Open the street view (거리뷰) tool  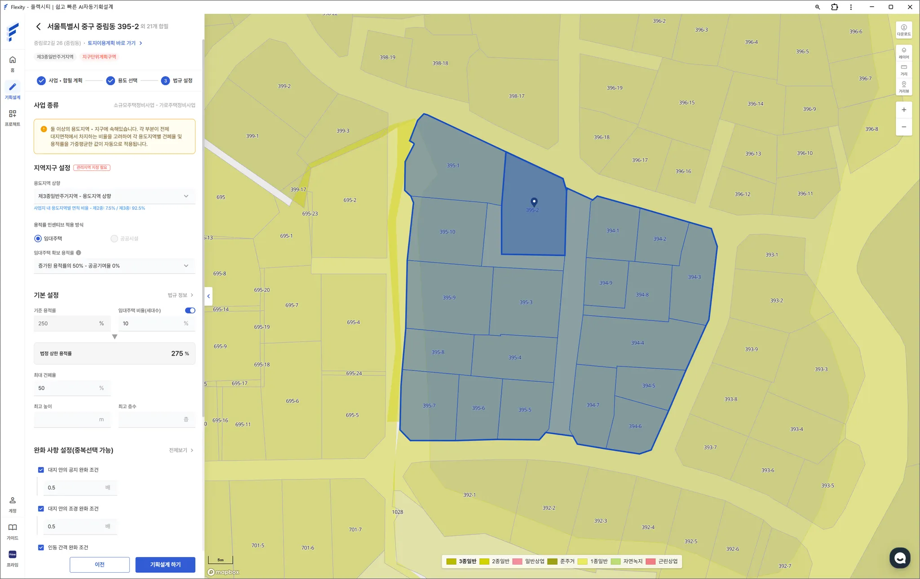tap(903, 87)
